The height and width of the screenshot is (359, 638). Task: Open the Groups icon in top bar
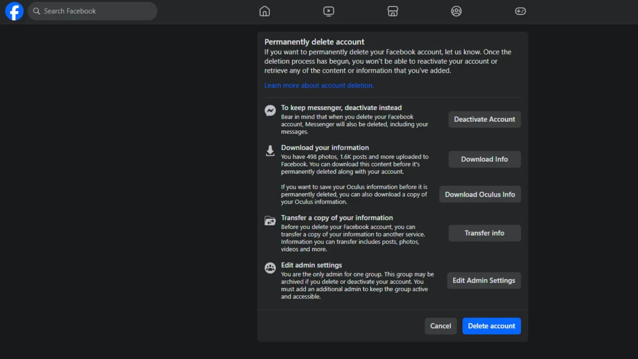(x=457, y=11)
